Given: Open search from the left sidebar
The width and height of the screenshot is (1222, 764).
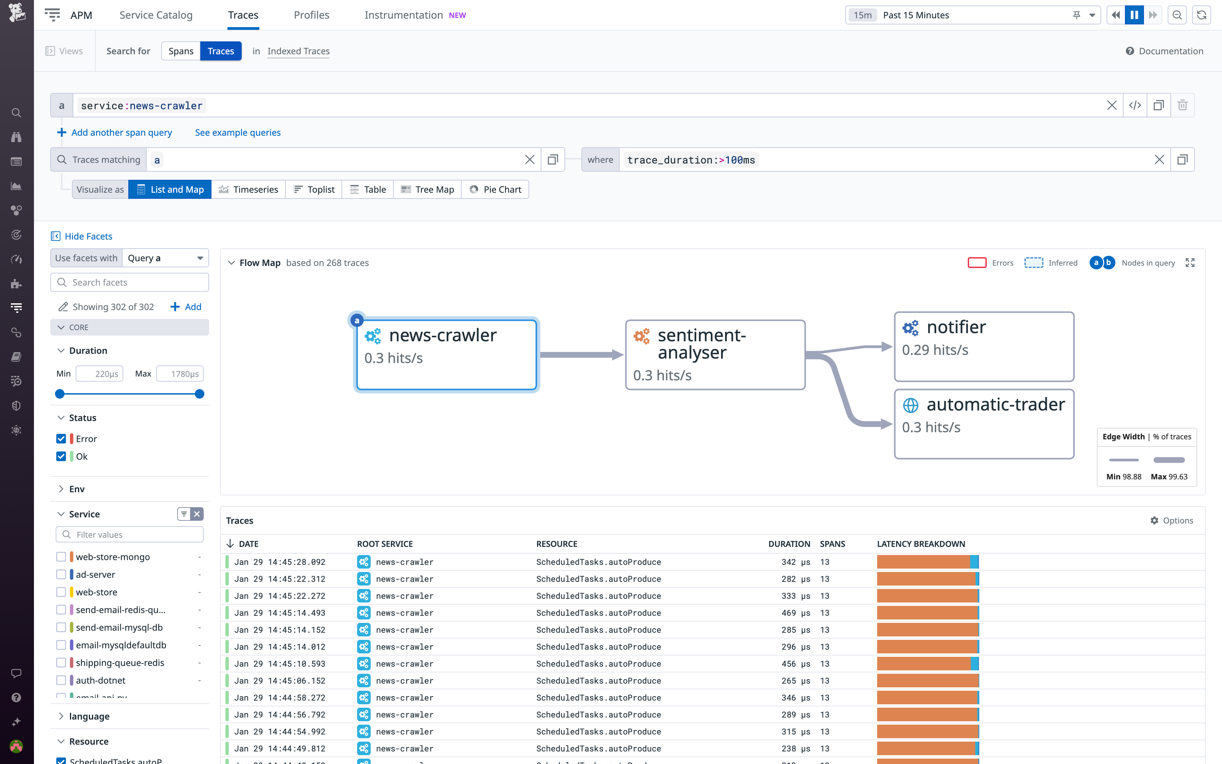Looking at the screenshot, I should 16,113.
